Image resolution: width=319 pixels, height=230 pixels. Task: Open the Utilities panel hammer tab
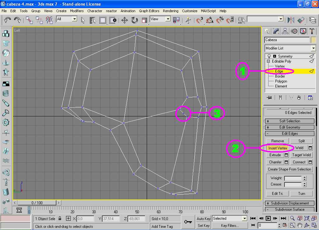tap(312, 31)
